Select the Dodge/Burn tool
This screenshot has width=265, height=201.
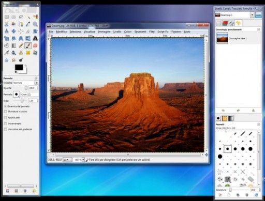pos(21,60)
